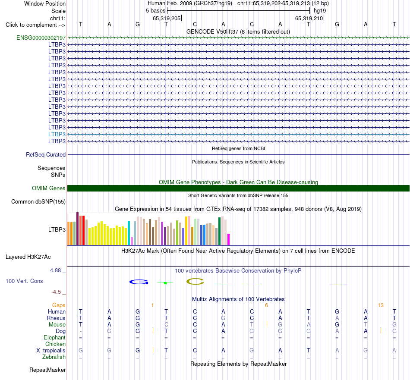Click the dark green OMIM Genes bar
This screenshot has width=410, height=380.
238,188
